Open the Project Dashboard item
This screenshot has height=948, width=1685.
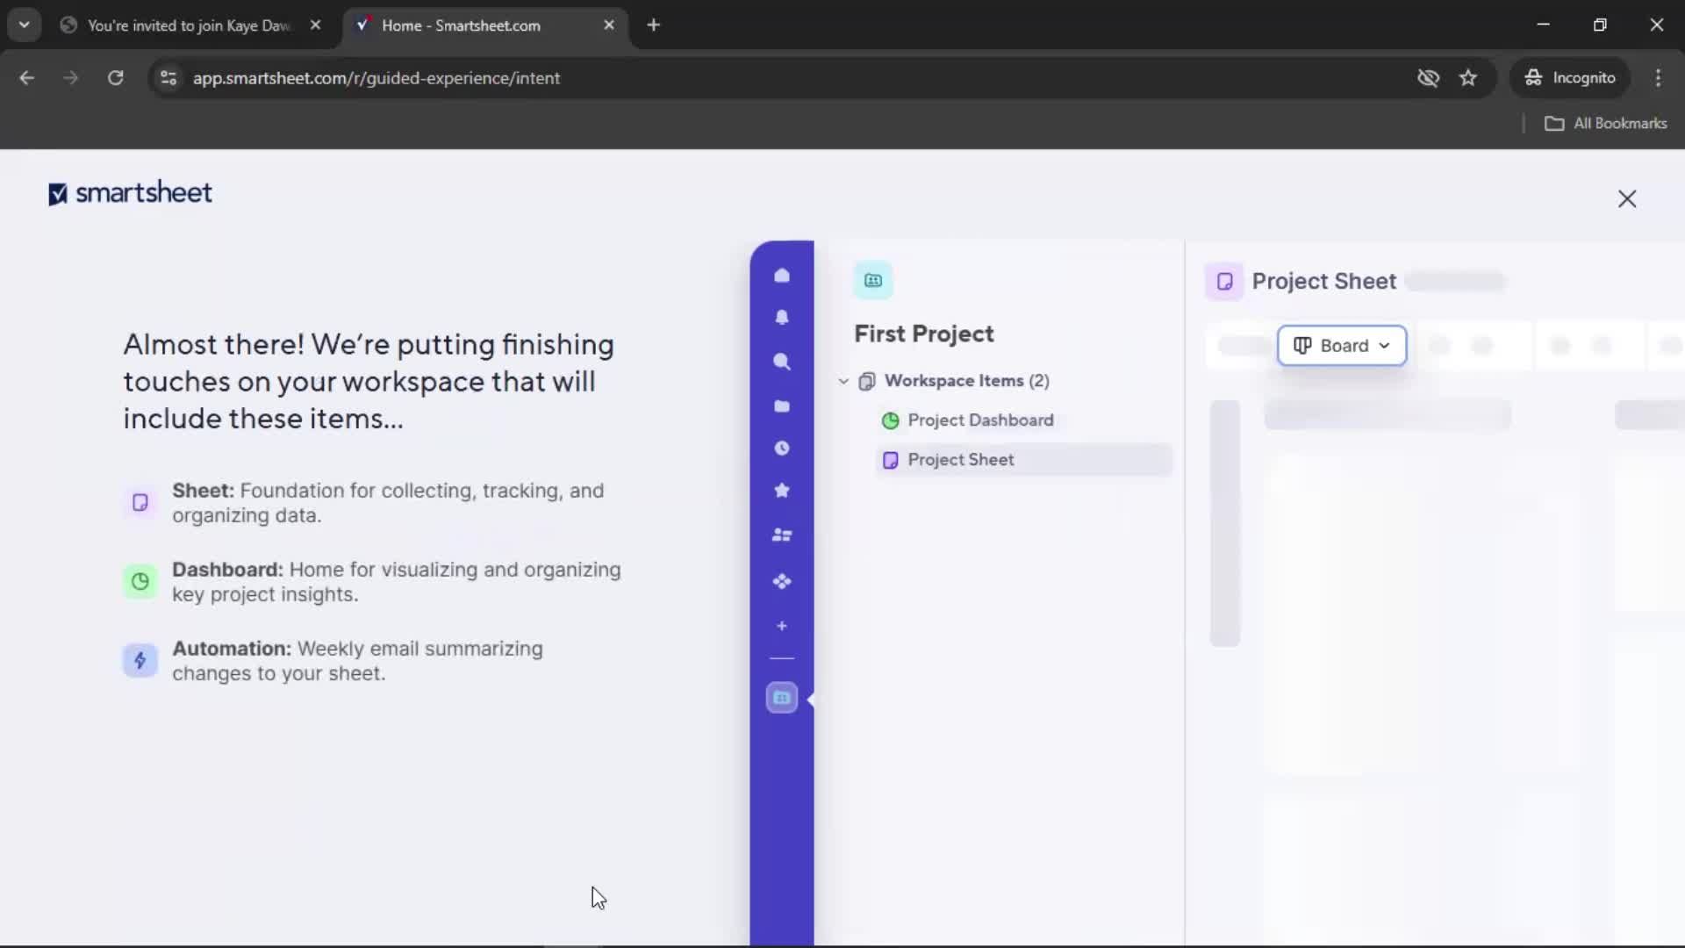coord(979,420)
